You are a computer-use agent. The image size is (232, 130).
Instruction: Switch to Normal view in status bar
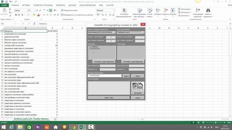point(193,122)
